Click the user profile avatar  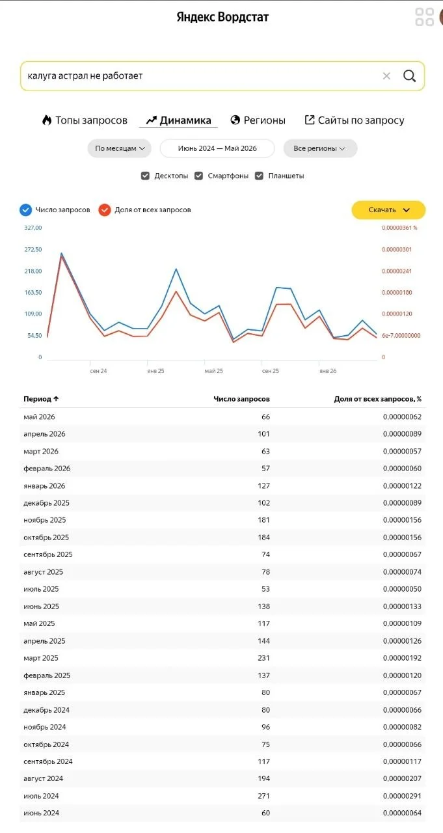tap(441, 17)
